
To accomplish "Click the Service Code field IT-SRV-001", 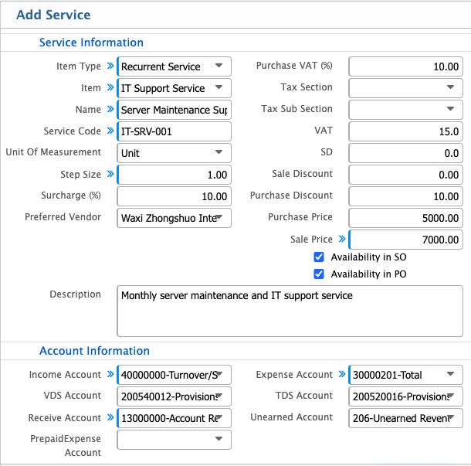I will pyautogui.click(x=175, y=131).
